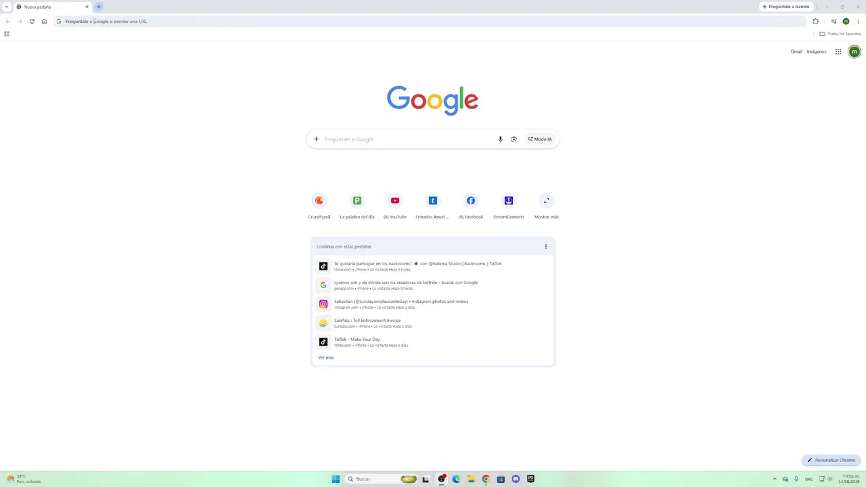Open the Google apps grid launcher

tap(838, 51)
